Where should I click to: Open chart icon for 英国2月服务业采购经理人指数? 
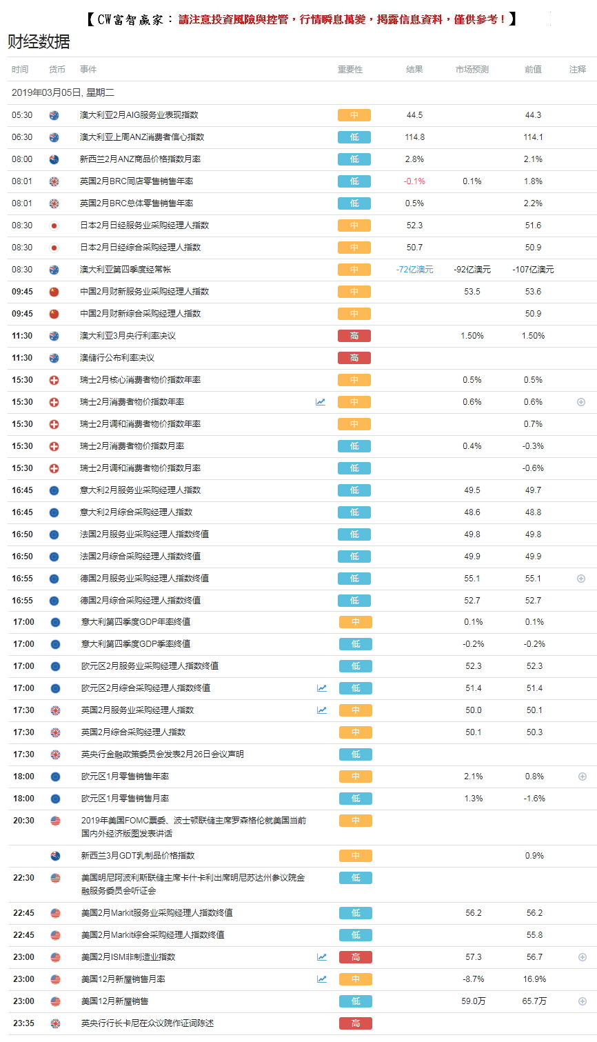click(x=322, y=710)
